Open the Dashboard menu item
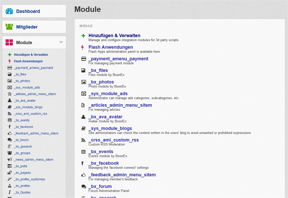Image resolution: width=288 pixels, height=198 pixels. [28, 11]
